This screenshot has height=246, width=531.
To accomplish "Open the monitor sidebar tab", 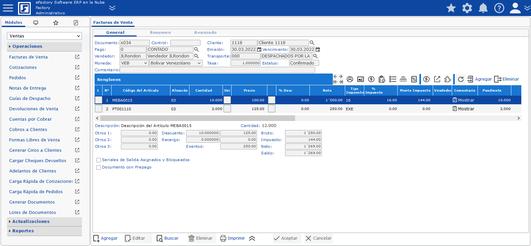I will (36, 23).
